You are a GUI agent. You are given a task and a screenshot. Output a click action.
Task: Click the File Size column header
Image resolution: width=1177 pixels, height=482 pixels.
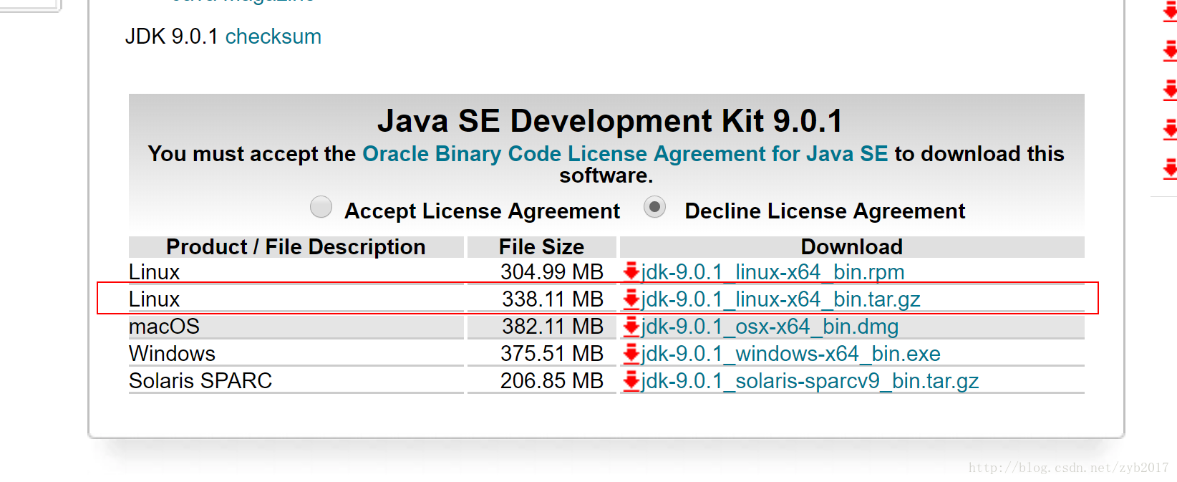click(541, 247)
